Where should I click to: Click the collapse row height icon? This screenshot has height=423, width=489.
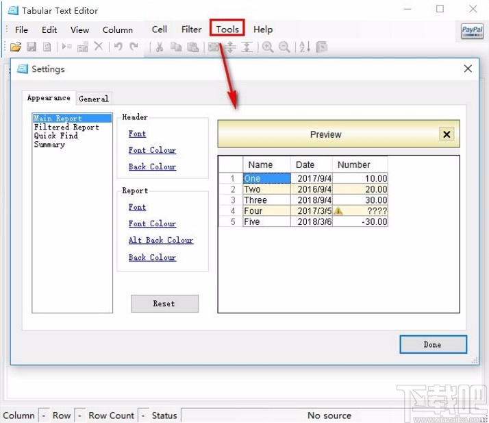[247, 47]
